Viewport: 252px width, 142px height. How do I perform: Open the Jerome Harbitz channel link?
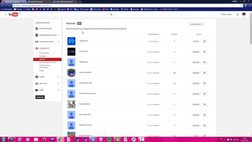coord(85,73)
